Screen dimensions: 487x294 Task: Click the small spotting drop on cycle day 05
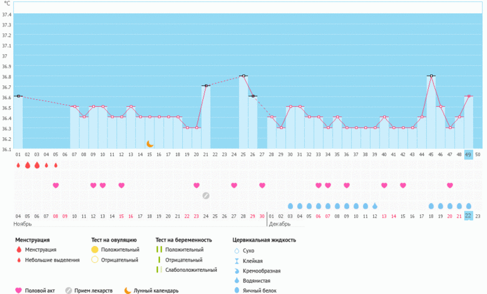(56, 165)
